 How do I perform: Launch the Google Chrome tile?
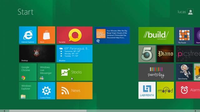click(28, 72)
